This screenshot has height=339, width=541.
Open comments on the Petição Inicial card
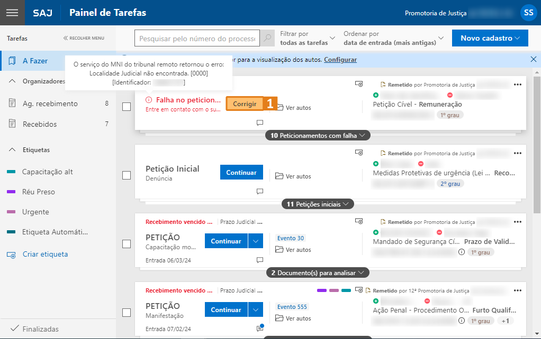pos(259,191)
